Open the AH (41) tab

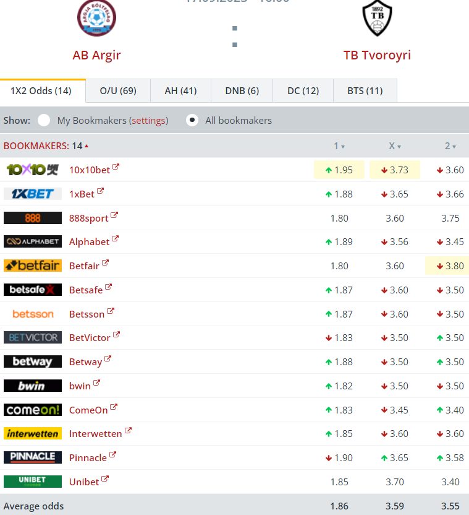(x=180, y=91)
